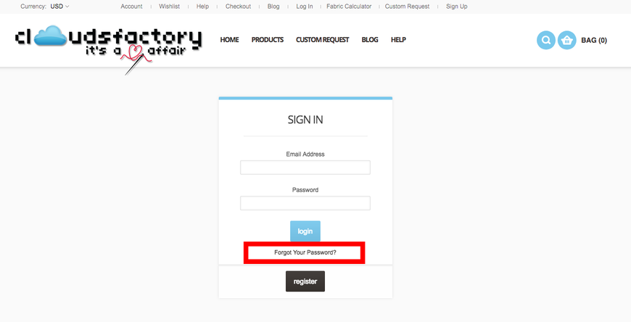631x322 pixels.
Task: Focus the Email Address field
Action: [305, 168]
